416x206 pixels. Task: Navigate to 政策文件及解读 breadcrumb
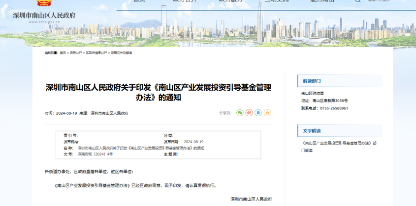(121, 52)
